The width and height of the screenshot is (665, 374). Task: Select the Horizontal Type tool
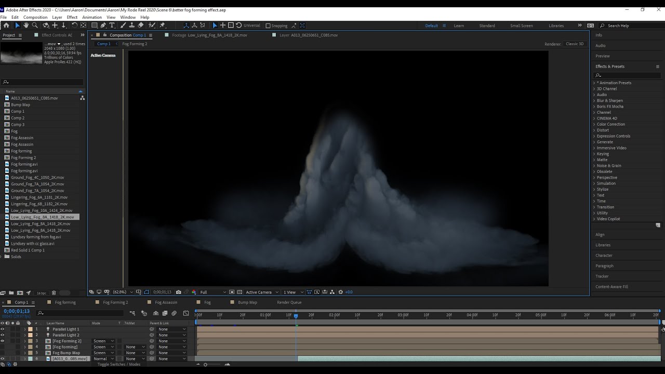[112, 25]
